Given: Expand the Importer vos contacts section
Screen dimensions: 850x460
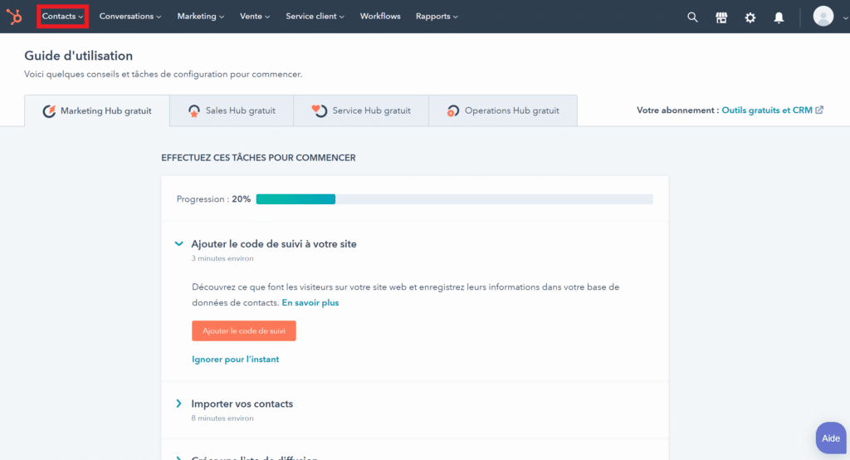Looking at the screenshot, I should (x=179, y=404).
